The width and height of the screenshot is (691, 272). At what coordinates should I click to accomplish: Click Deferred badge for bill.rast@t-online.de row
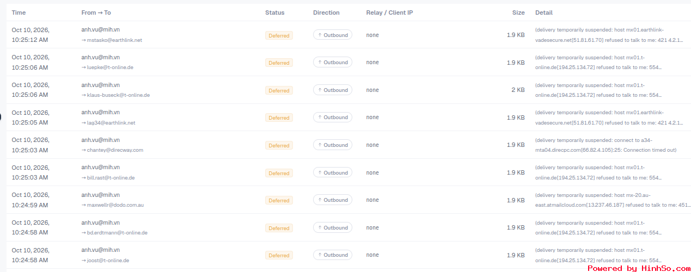point(279,173)
